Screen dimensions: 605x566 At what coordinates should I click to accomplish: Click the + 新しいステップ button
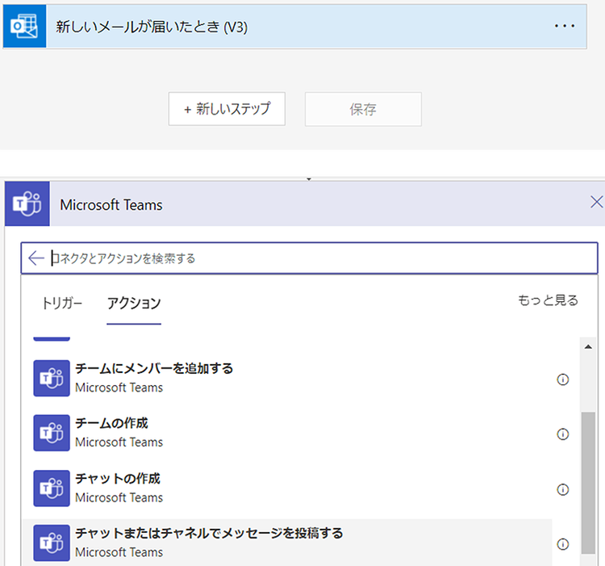click(227, 109)
